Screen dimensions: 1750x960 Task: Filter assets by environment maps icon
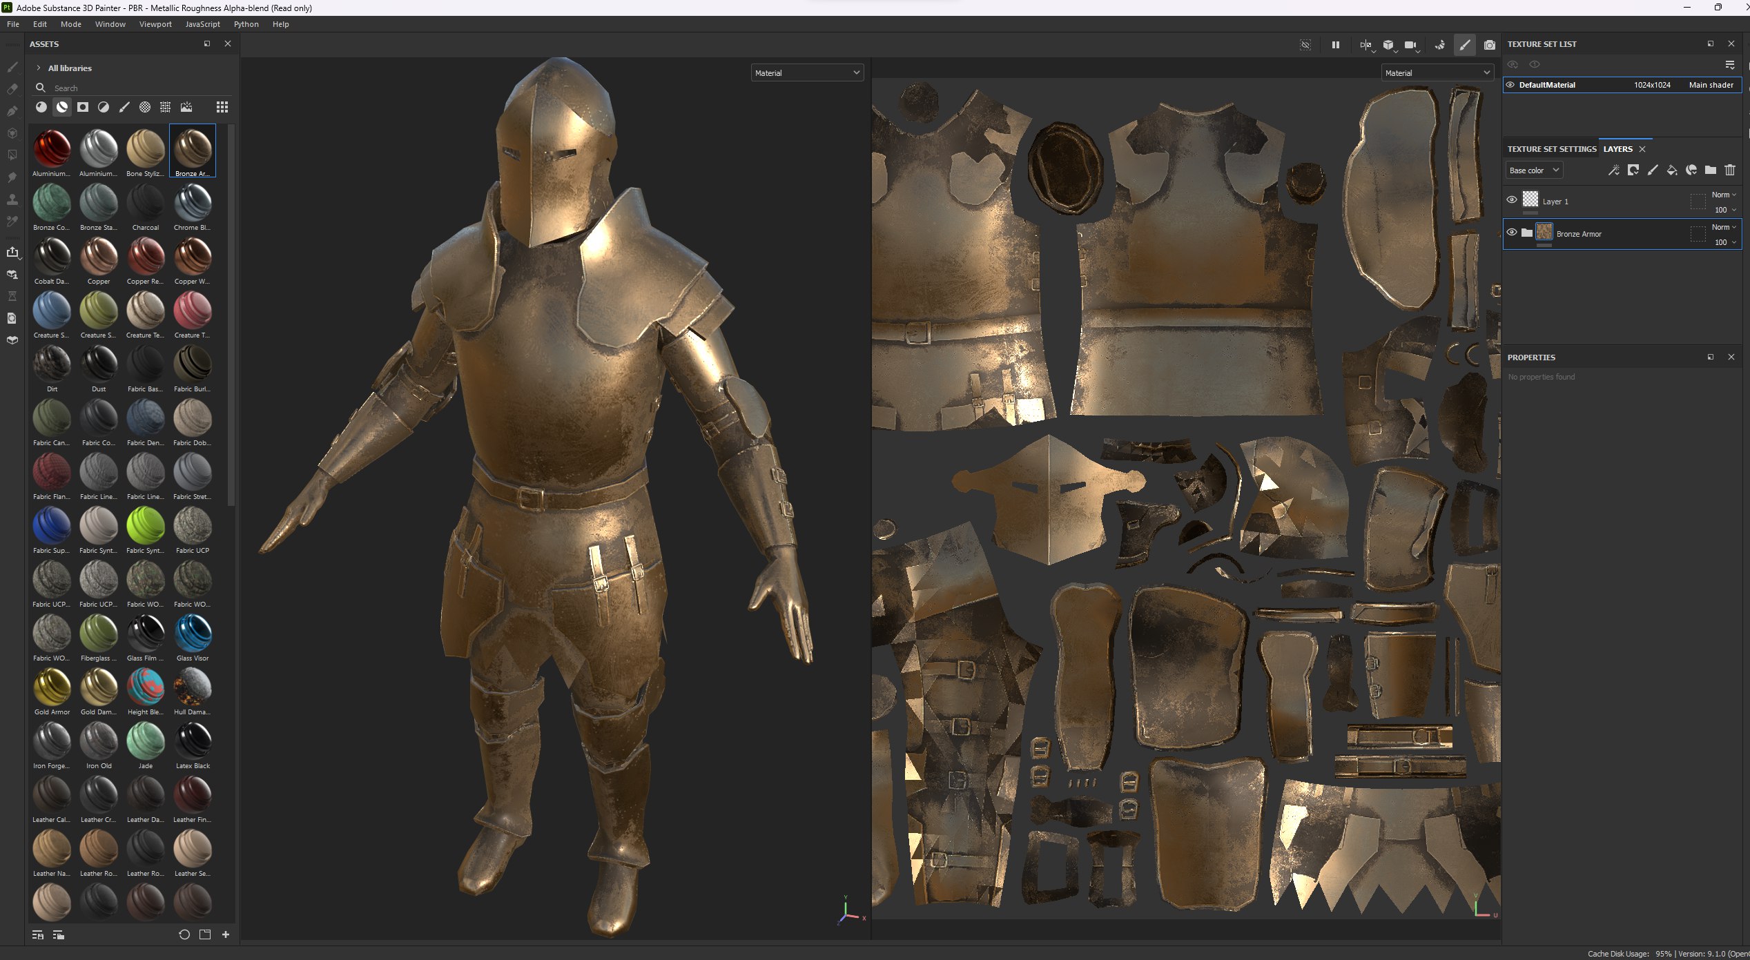point(186,107)
